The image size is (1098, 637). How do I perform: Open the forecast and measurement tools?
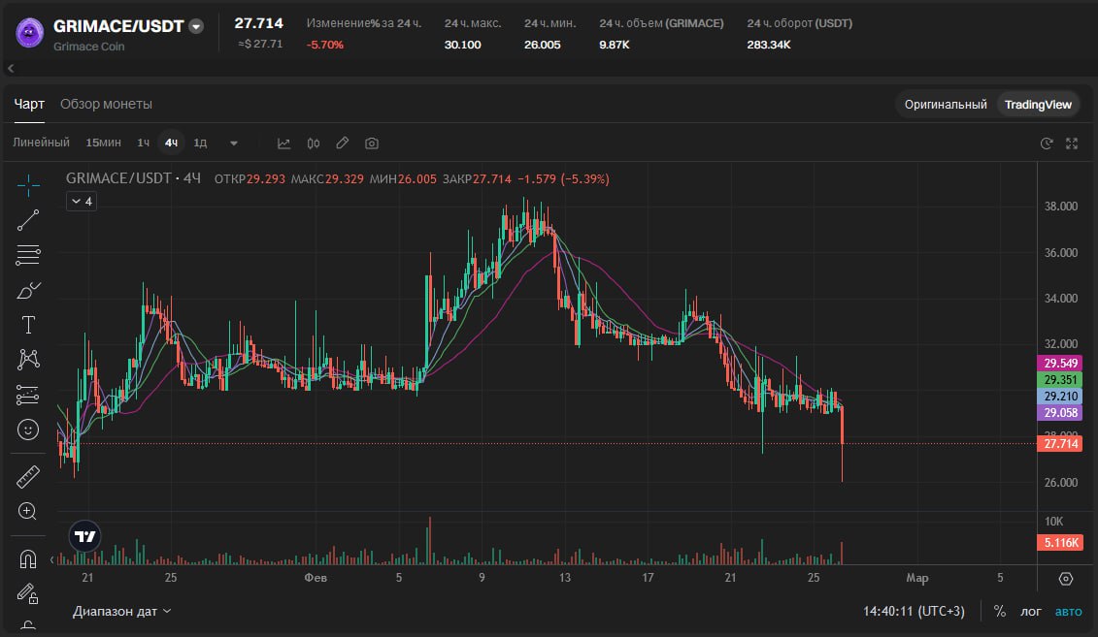pyautogui.click(x=28, y=395)
